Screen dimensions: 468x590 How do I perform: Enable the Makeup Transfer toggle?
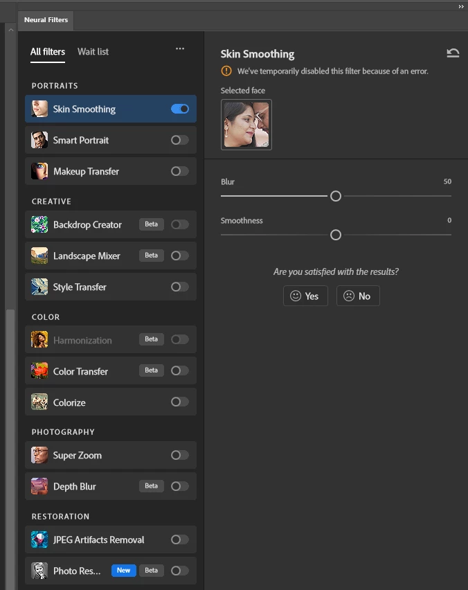[x=180, y=171]
